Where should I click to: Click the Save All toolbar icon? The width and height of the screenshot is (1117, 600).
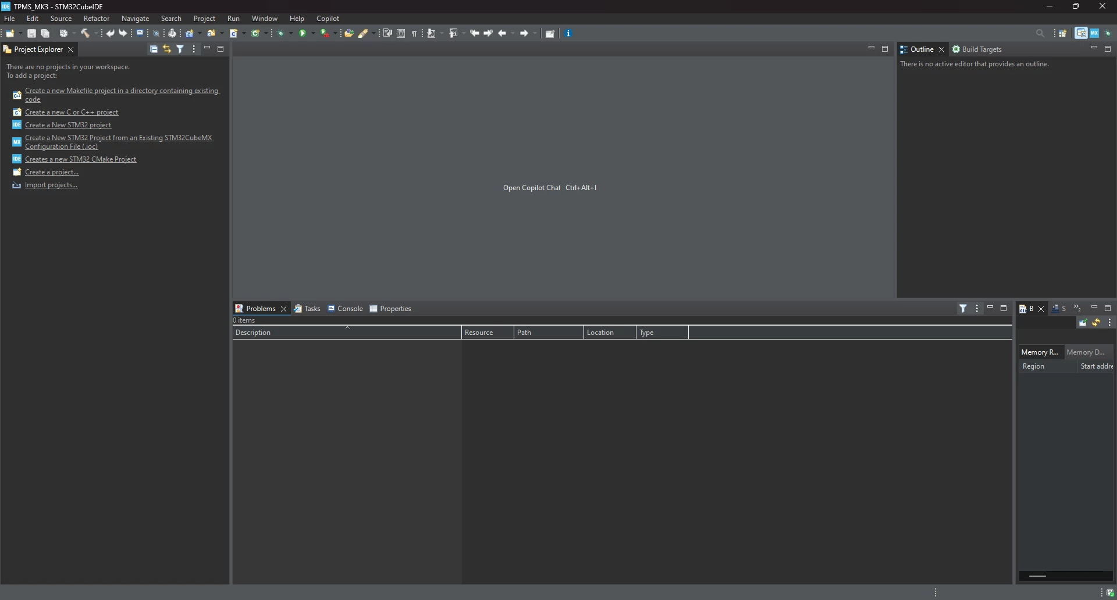tap(45, 33)
